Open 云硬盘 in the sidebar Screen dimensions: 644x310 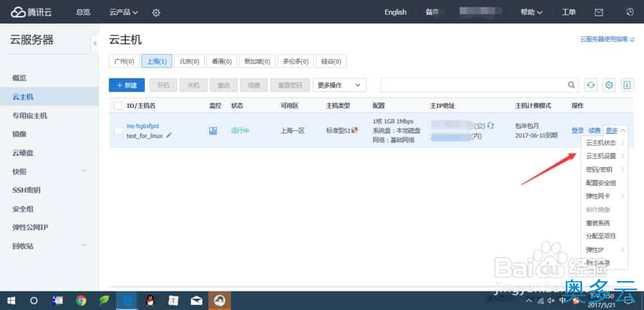pos(23,153)
